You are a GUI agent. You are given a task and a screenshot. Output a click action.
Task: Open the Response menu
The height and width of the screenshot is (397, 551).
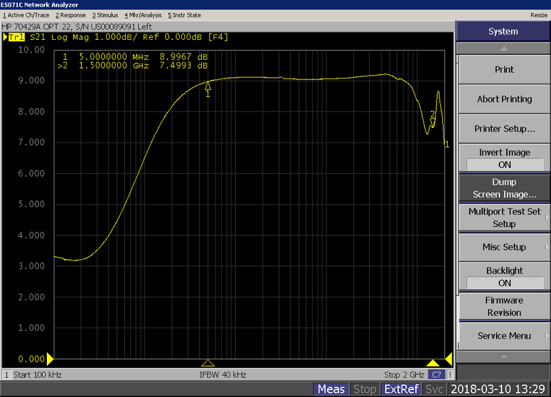click(x=70, y=14)
